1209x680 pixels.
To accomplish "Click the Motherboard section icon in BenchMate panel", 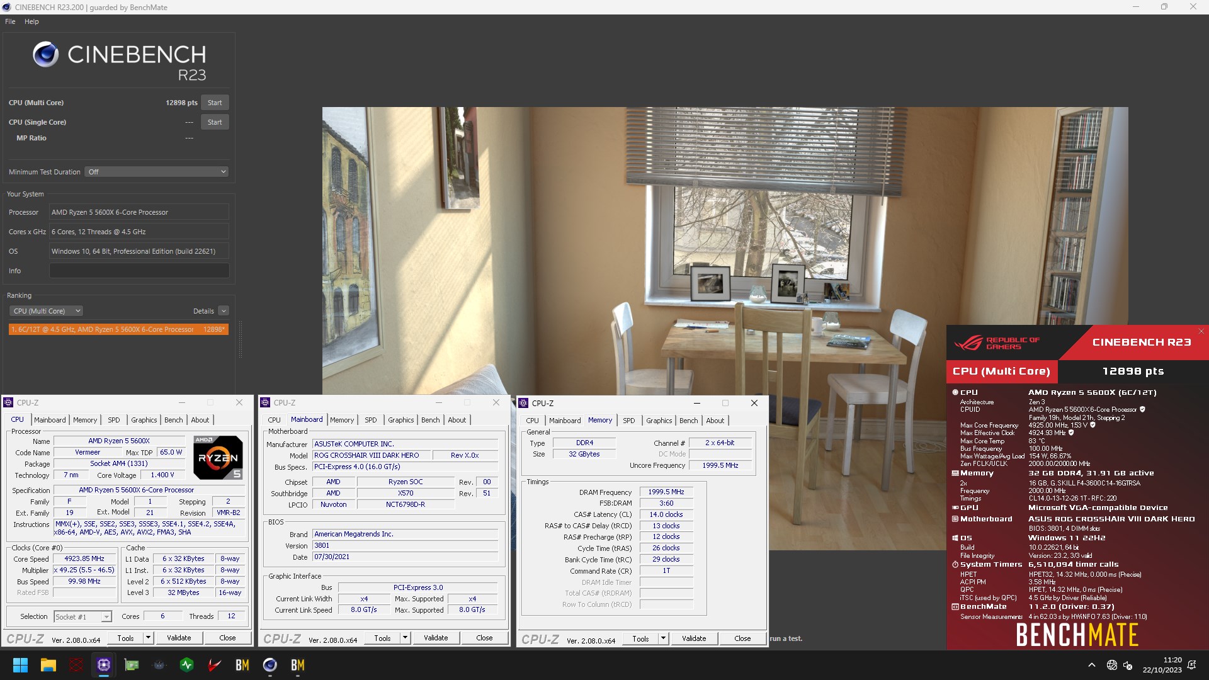I will point(955,519).
